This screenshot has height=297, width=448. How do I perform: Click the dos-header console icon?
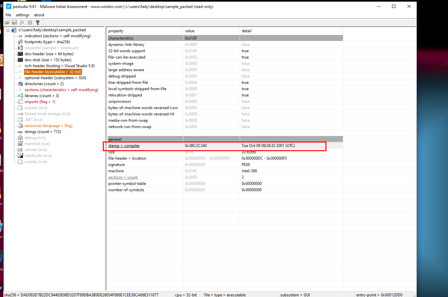click(x=20, y=54)
